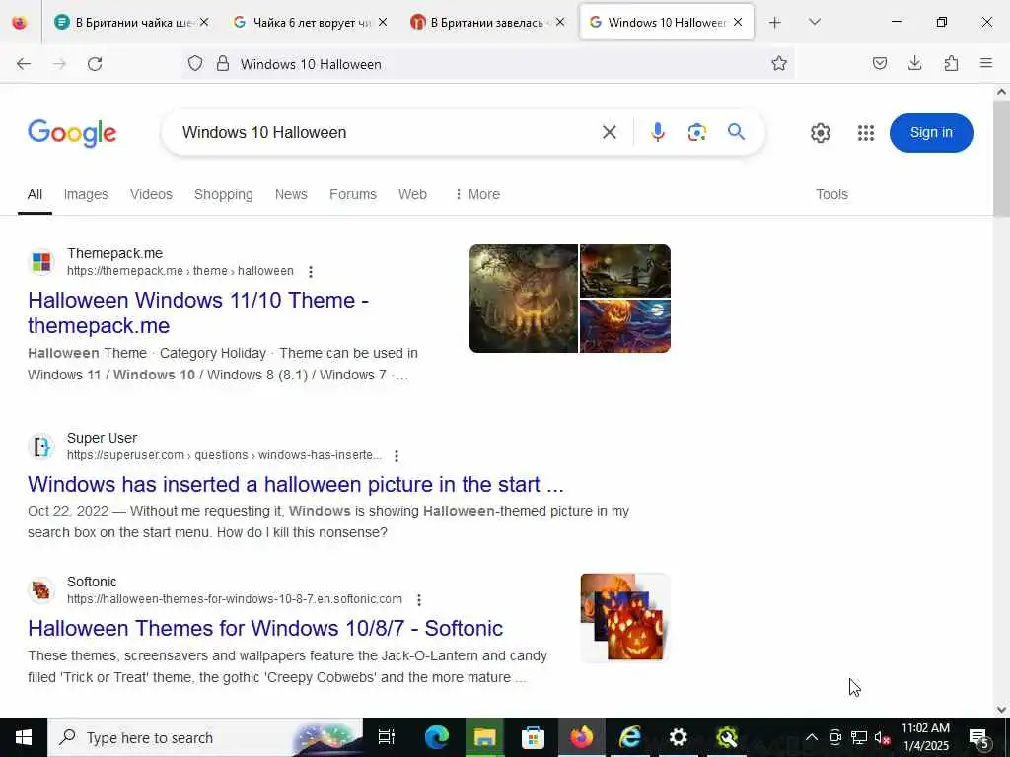Image resolution: width=1010 pixels, height=757 pixels.
Task: Open options for the Themepack.me result
Action: (x=311, y=272)
